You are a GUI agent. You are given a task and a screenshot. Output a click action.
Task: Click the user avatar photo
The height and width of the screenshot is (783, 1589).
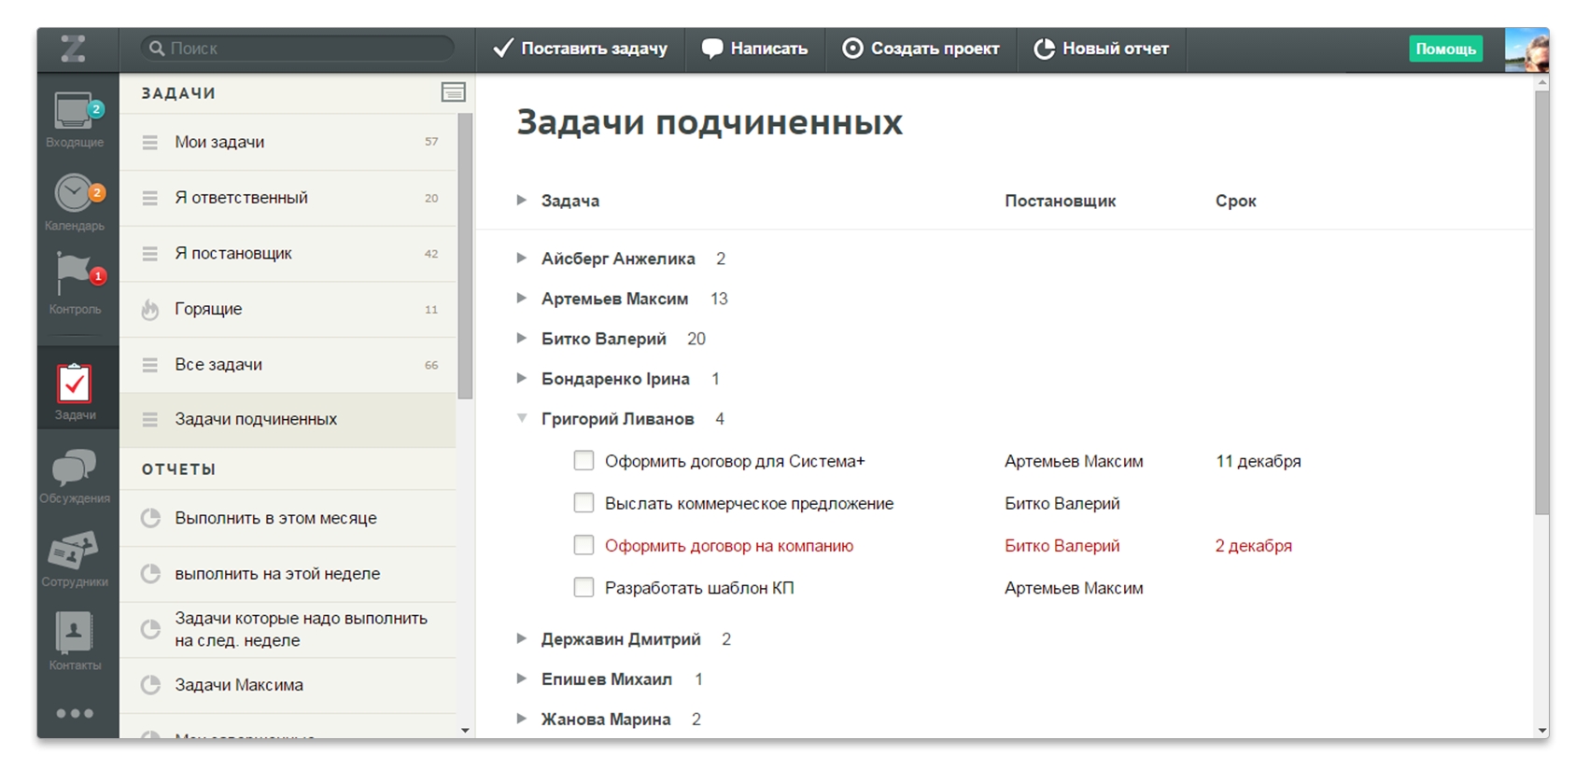(x=1526, y=49)
